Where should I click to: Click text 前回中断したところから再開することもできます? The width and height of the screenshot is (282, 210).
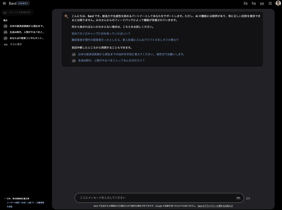(x=102, y=48)
